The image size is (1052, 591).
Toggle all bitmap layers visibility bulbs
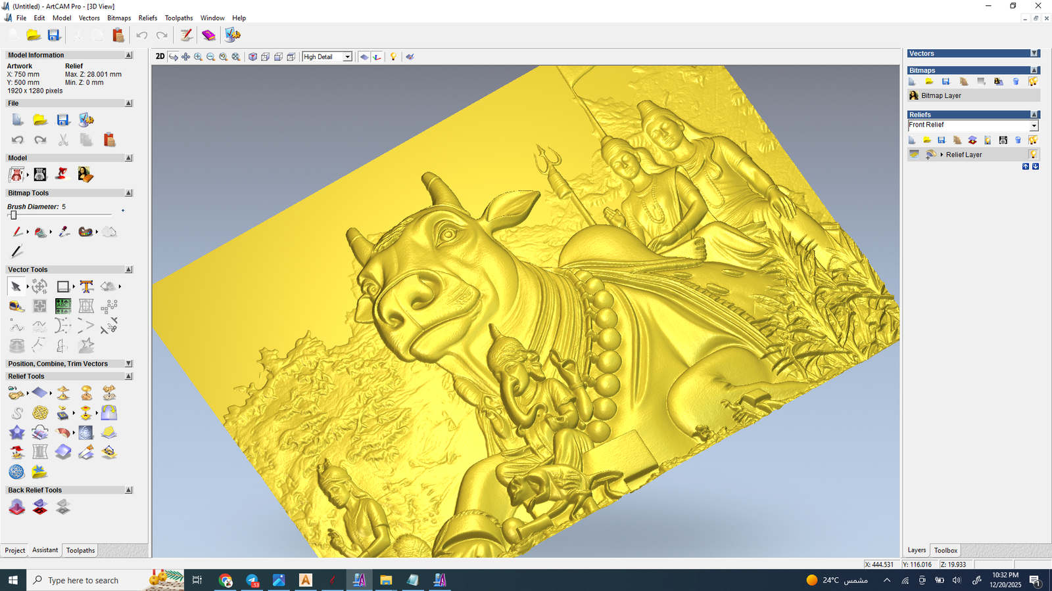pos(1033,81)
